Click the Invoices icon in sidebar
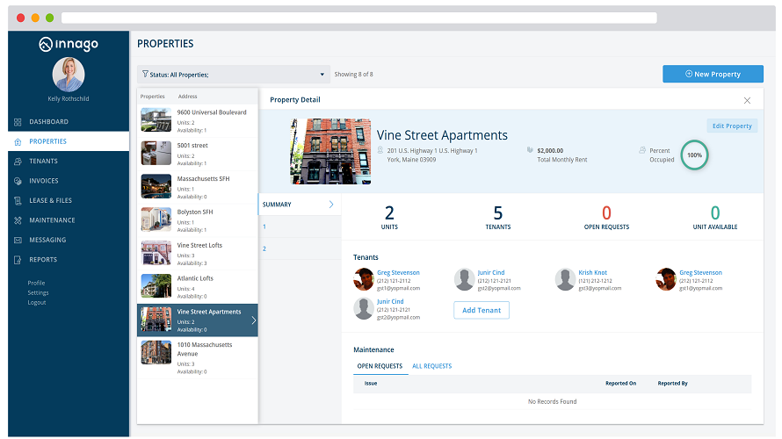This screenshot has width=782, height=439. [x=18, y=181]
